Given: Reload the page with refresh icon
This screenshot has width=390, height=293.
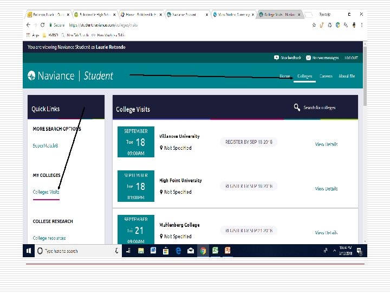Looking at the screenshot, I should 43,25.
